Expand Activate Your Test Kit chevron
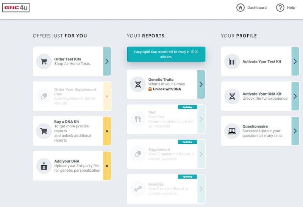The width and height of the screenshot is (303, 207). click(x=295, y=61)
